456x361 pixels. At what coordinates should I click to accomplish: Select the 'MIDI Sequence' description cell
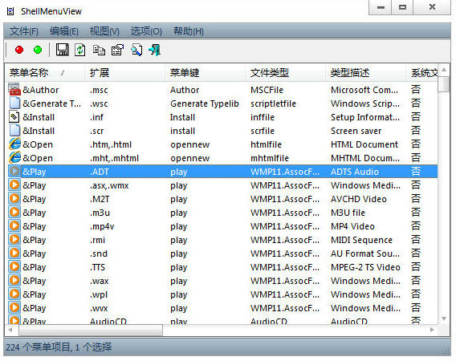click(x=361, y=240)
